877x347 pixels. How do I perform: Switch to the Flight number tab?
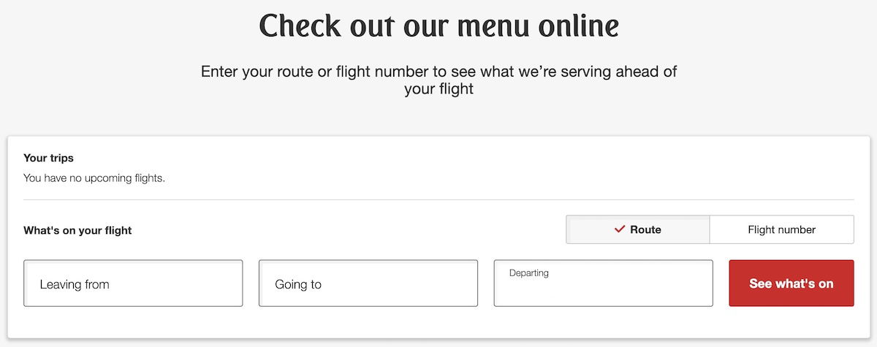pyautogui.click(x=781, y=229)
